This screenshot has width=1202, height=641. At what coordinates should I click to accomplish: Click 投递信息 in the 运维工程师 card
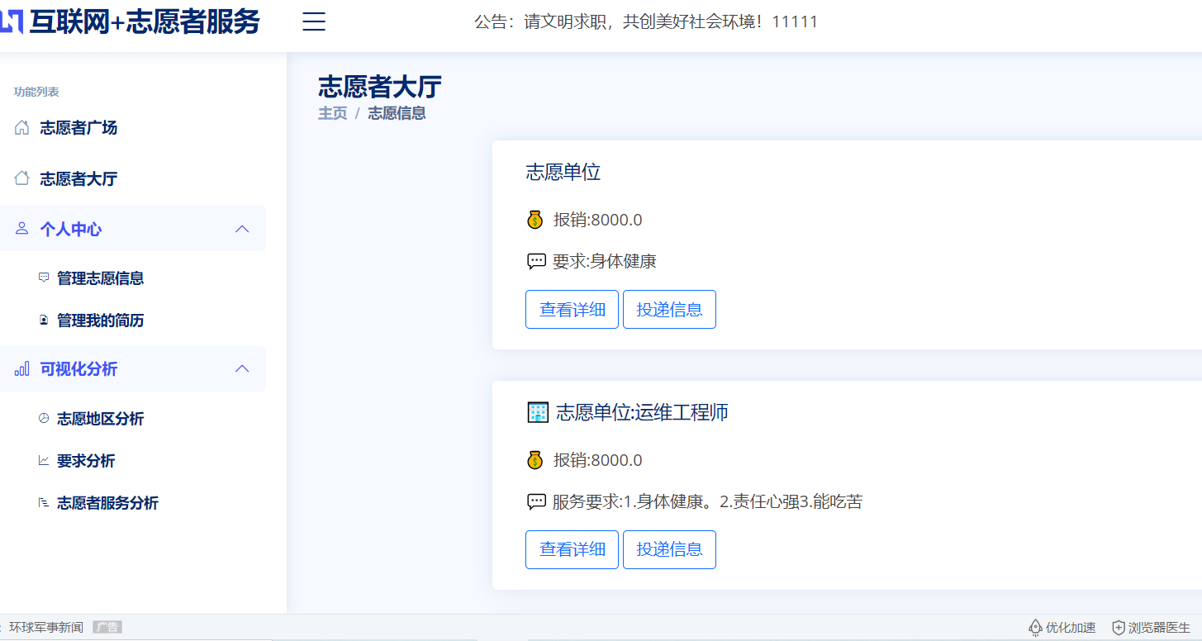point(669,549)
